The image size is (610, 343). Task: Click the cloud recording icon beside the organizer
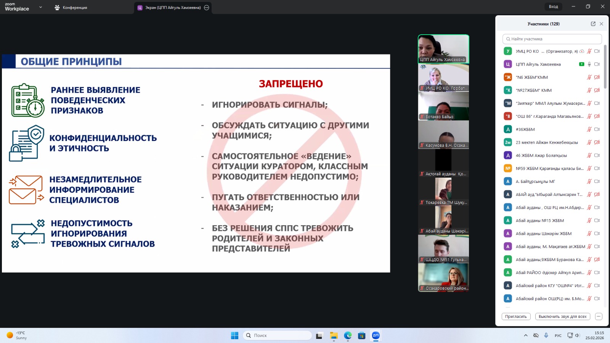coord(582,51)
